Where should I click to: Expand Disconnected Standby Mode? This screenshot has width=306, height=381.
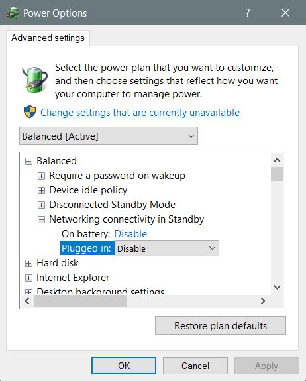[x=41, y=205]
